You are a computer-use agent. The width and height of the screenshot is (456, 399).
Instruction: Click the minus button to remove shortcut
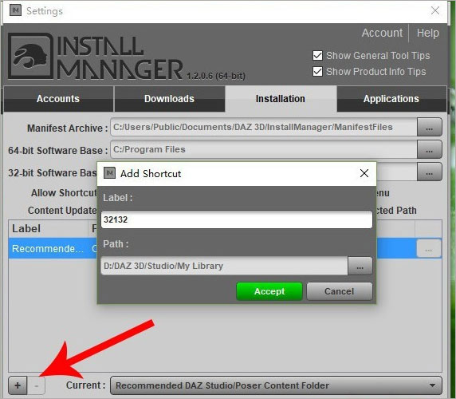tap(37, 385)
